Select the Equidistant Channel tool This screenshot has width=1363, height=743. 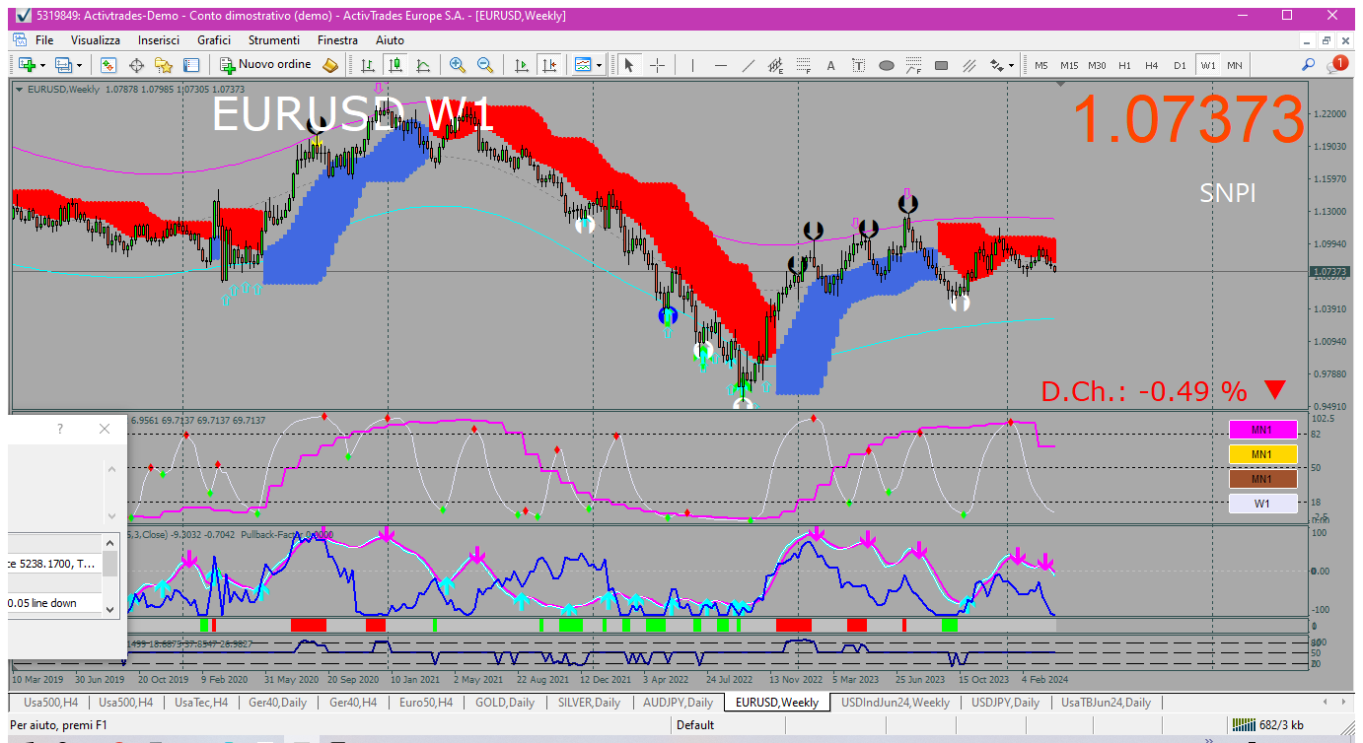[x=776, y=65]
